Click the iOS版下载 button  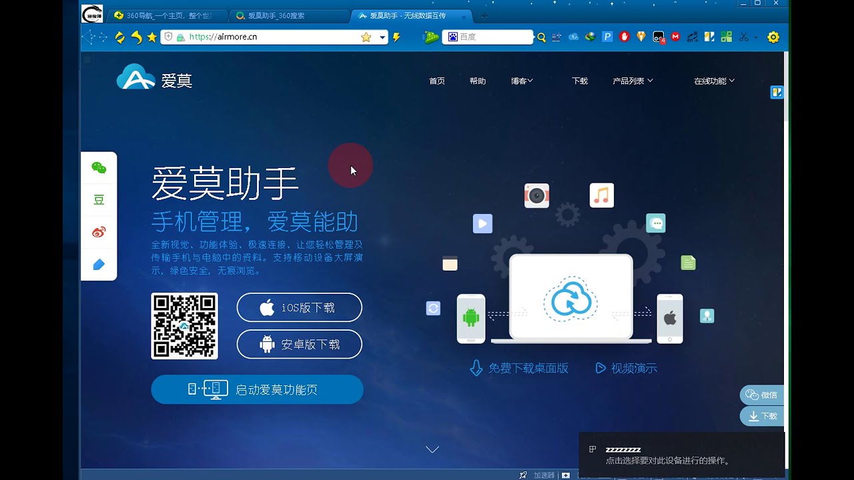300,307
